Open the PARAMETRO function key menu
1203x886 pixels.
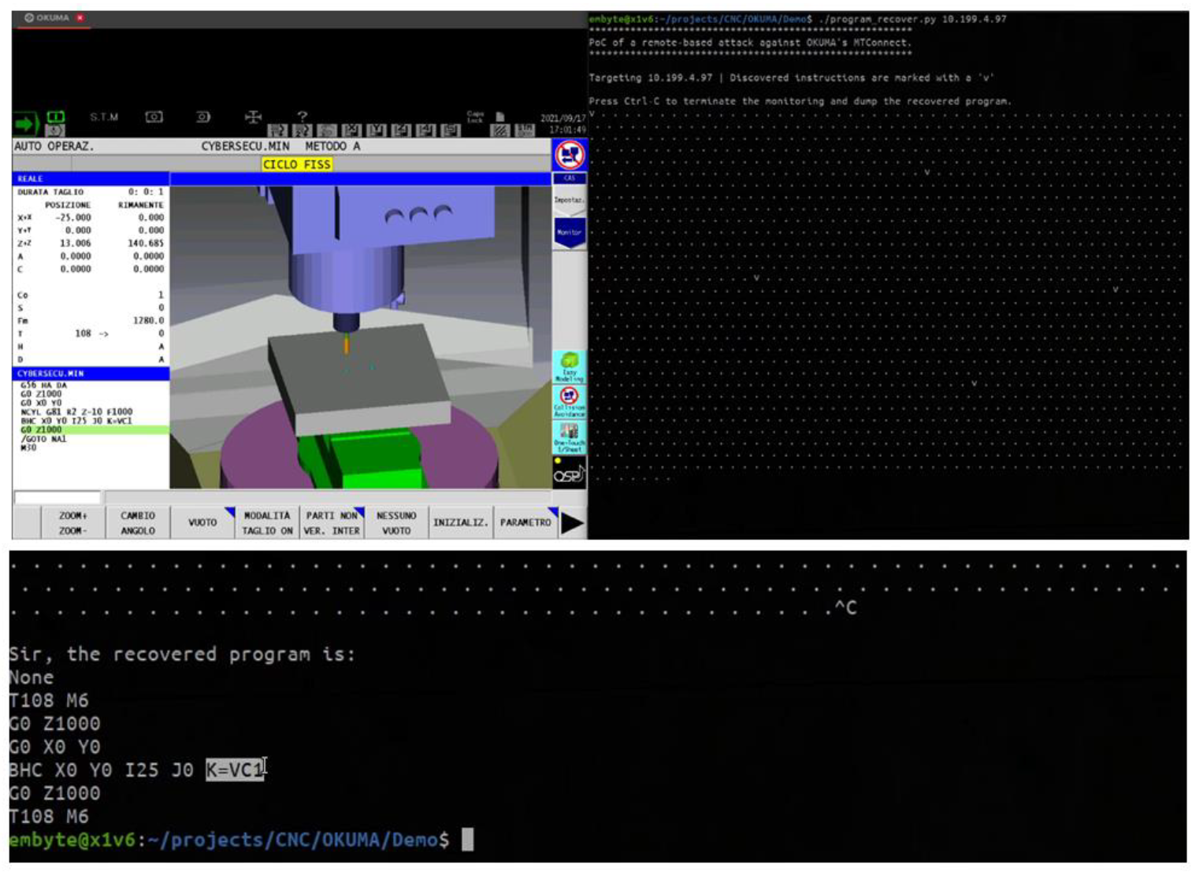tap(525, 523)
